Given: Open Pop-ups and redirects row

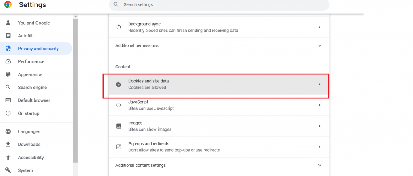Looking at the screenshot, I should click(218, 147).
